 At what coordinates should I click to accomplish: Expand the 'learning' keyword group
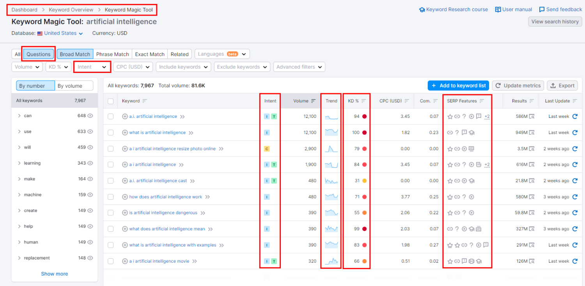pyautogui.click(x=19, y=163)
